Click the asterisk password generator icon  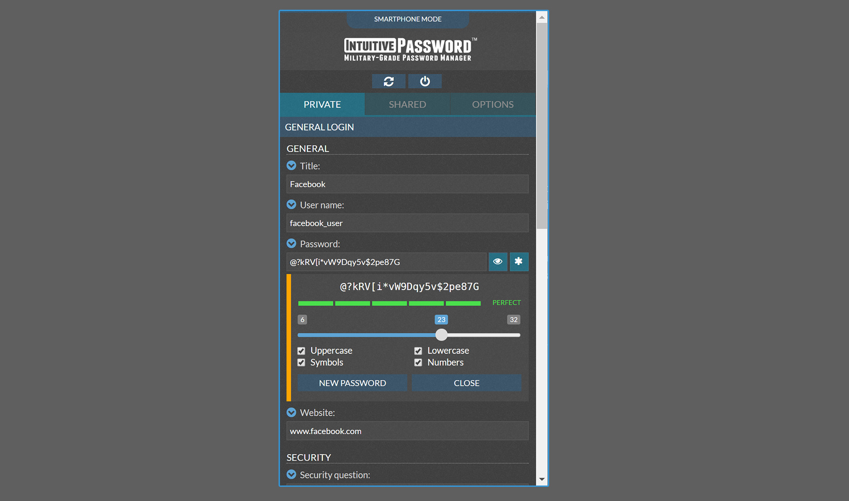[x=519, y=261]
